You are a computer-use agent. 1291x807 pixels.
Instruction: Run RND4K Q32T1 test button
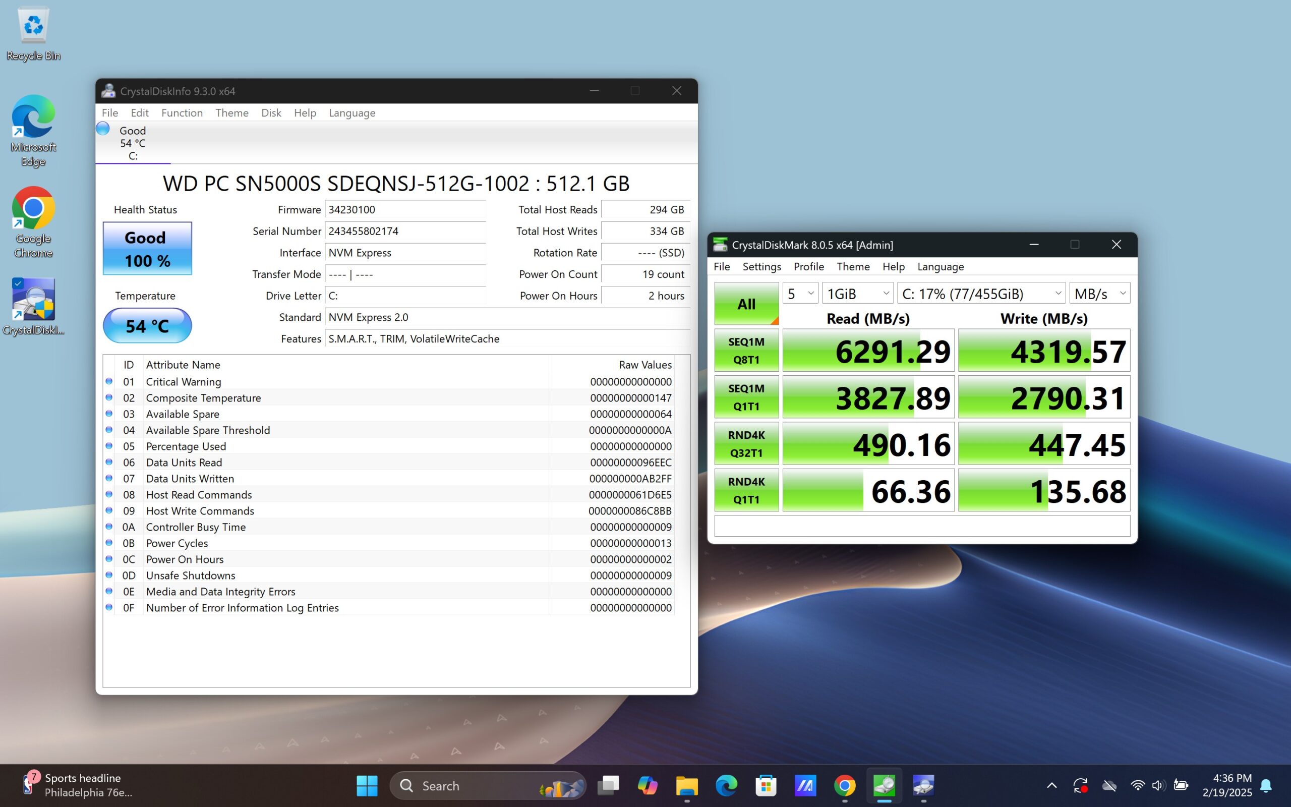pos(746,443)
